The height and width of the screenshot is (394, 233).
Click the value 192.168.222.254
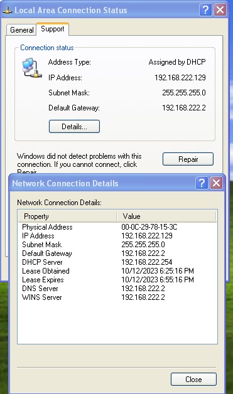pos(147,262)
